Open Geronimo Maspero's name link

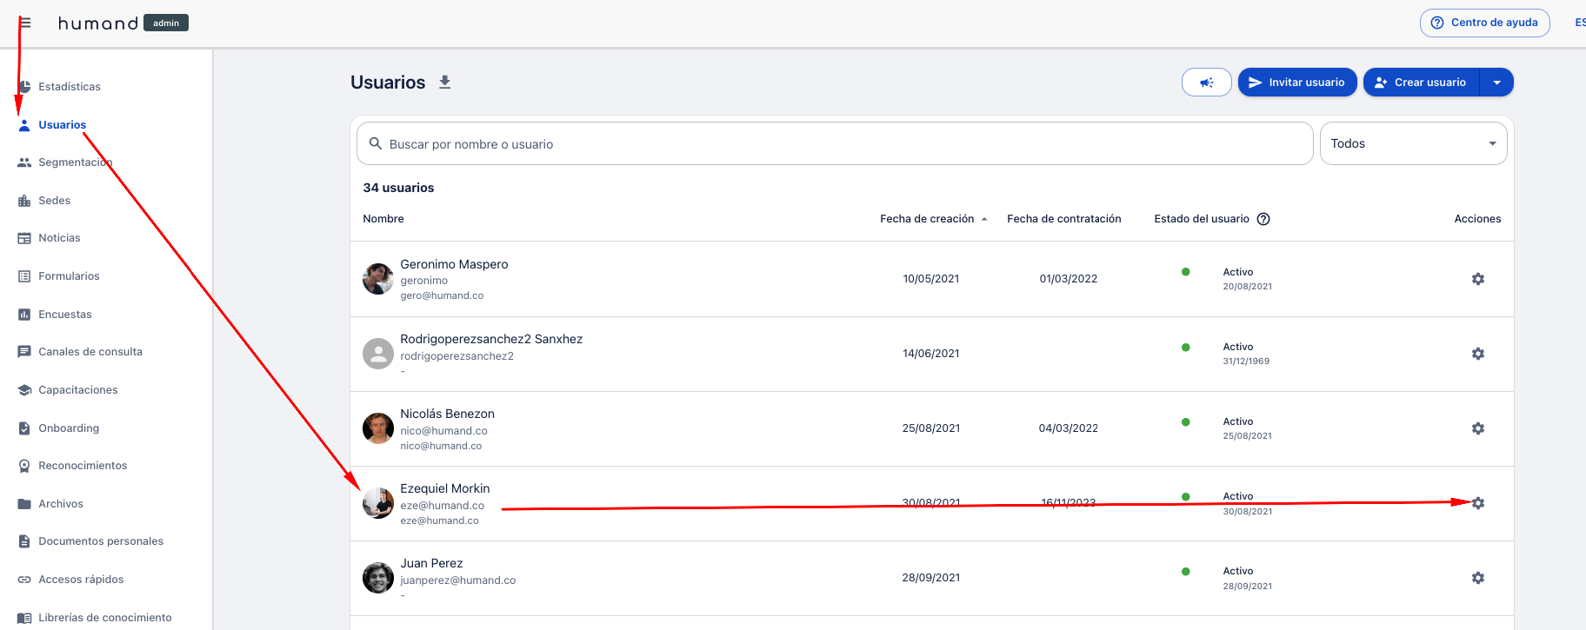[454, 264]
